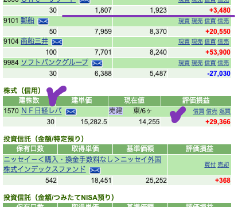Open the 郵船 stock link
Image resolution: width=238 pixels, height=207 pixels.
click(28, 21)
